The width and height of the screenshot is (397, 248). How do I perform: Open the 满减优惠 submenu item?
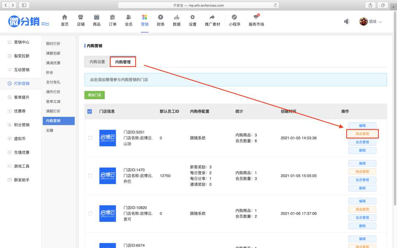point(53,63)
